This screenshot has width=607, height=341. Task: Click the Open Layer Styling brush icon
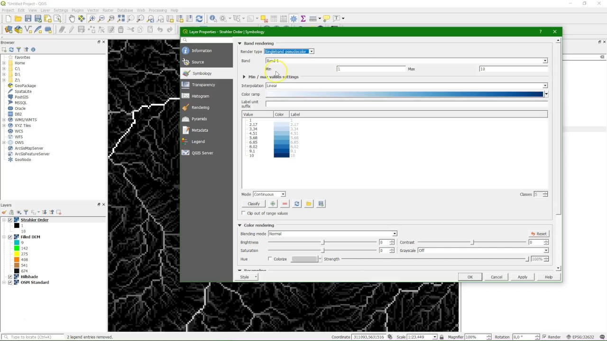[4, 212]
